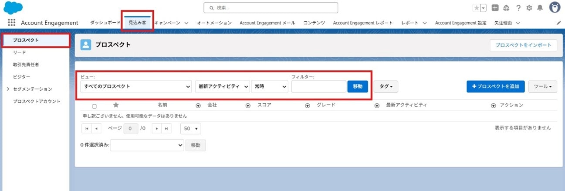The height and width of the screenshot is (191, 565).
Task: Select ビジター in the sidebar
Action: click(21, 77)
